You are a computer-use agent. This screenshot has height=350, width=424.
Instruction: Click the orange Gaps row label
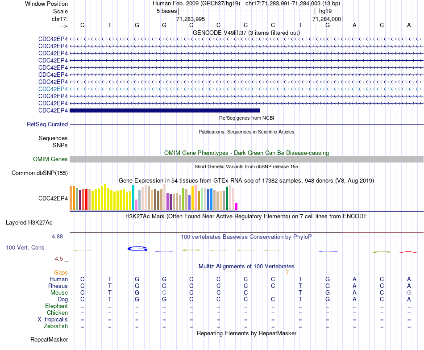(61, 273)
